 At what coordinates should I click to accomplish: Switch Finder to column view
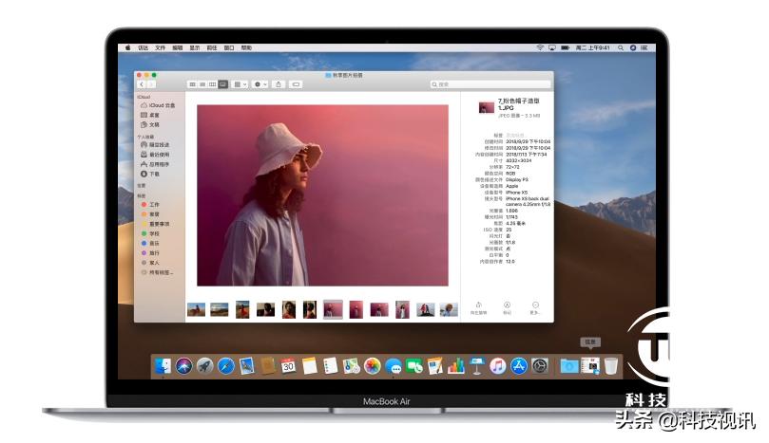pyautogui.click(x=212, y=84)
